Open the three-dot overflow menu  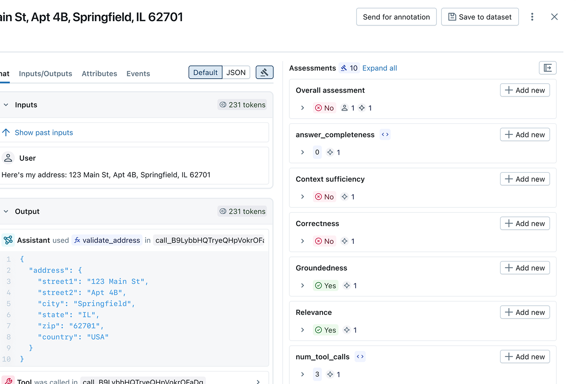[532, 16]
